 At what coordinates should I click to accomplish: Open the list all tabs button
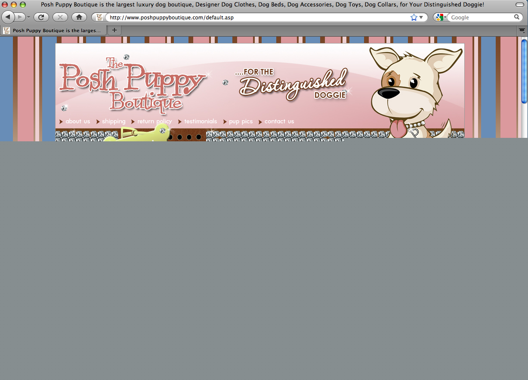pos(522,31)
